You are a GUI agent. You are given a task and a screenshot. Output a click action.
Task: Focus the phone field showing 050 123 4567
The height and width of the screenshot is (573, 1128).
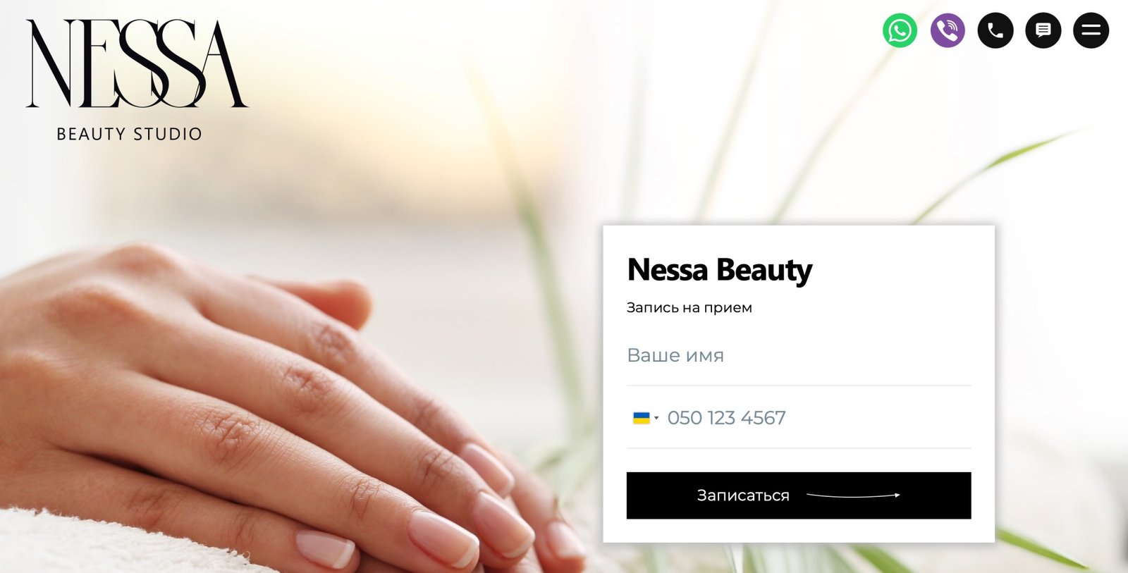(x=818, y=418)
